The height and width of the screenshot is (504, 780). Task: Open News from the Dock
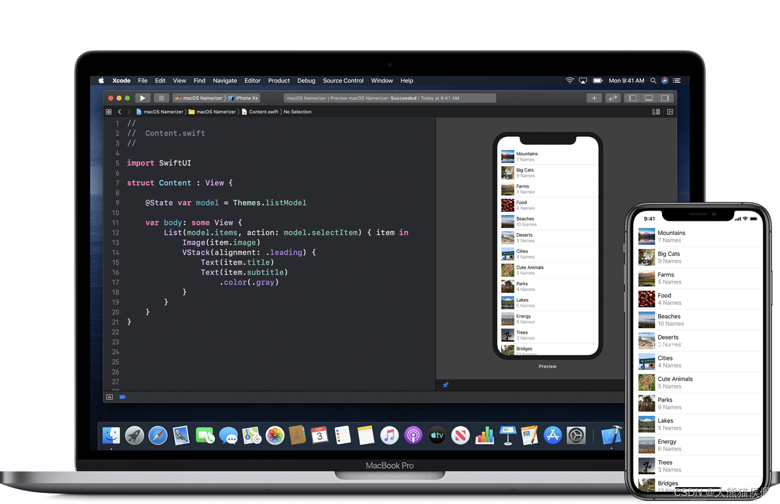tap(460, 435)
